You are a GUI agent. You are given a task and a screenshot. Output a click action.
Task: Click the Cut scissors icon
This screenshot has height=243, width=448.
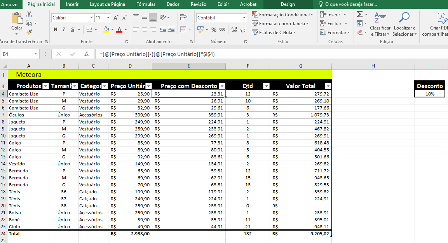[x=29, y=15]
